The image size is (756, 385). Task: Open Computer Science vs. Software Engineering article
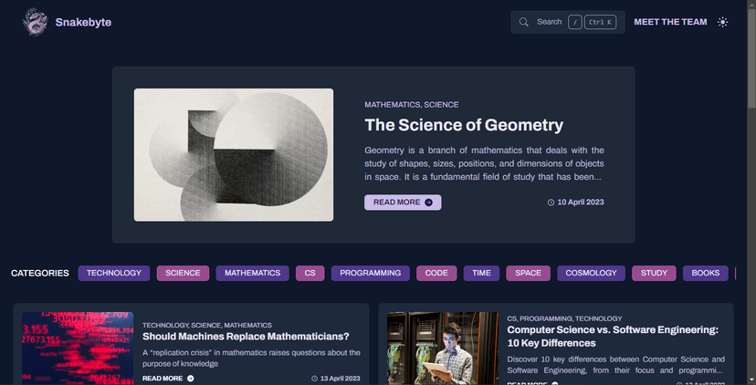[x=613, y=337]
